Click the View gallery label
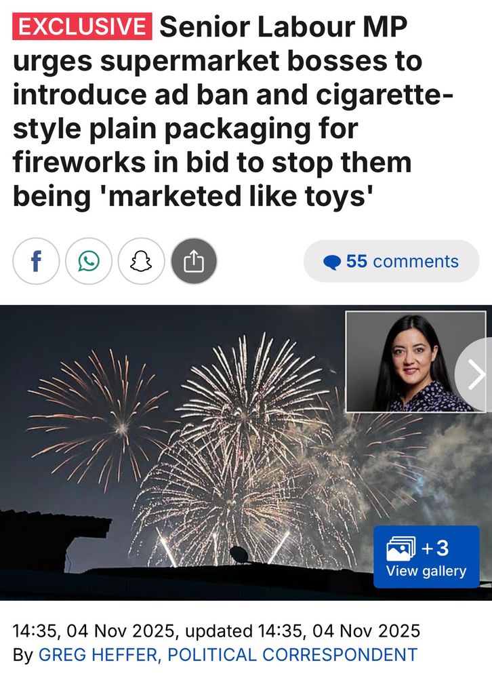The image size is (492, 678). (426, 571)
